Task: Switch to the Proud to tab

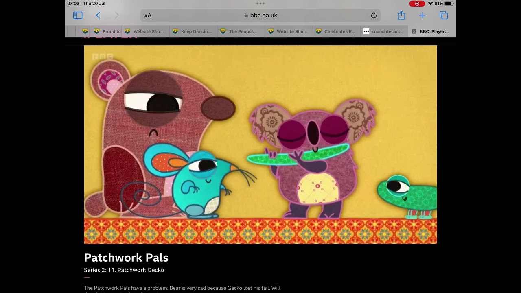Action: 107,31
